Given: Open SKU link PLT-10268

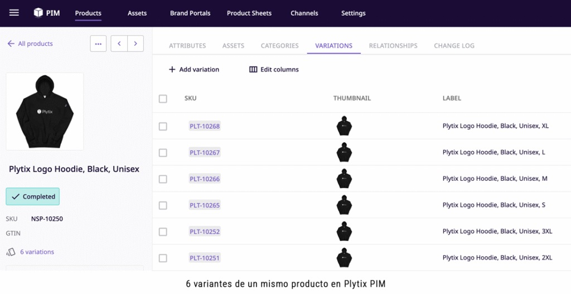Looking at the screenshot, I should [205, 126].
